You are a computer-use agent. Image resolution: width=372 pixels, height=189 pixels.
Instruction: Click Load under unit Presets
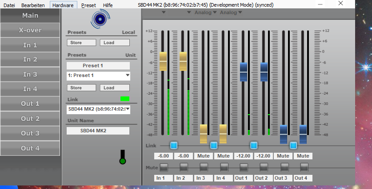tap(115, 88)
